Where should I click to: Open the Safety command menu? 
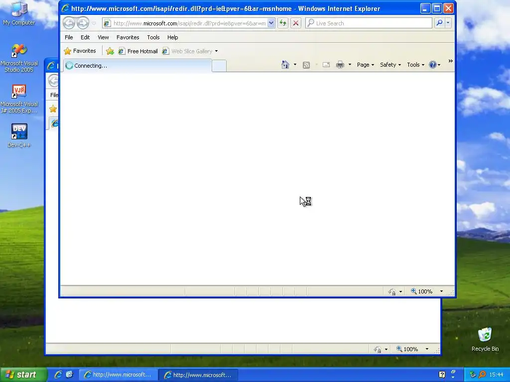(x=390, y=65)
